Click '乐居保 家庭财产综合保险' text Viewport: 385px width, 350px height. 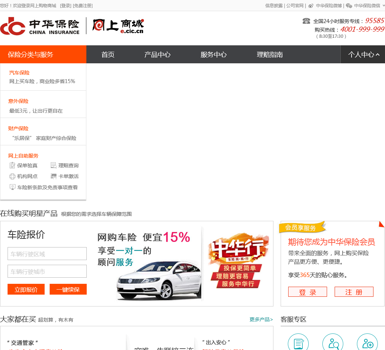click(x=44, y=138)
